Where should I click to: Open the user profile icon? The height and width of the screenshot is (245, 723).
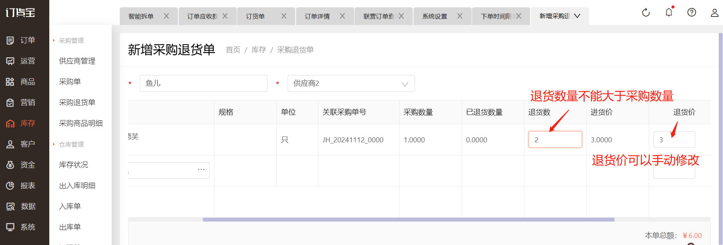(714, 13)
